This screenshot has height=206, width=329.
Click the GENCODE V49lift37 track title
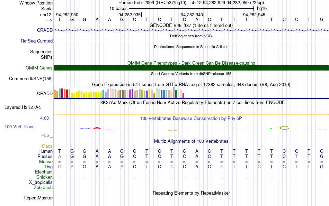point(191,25)
